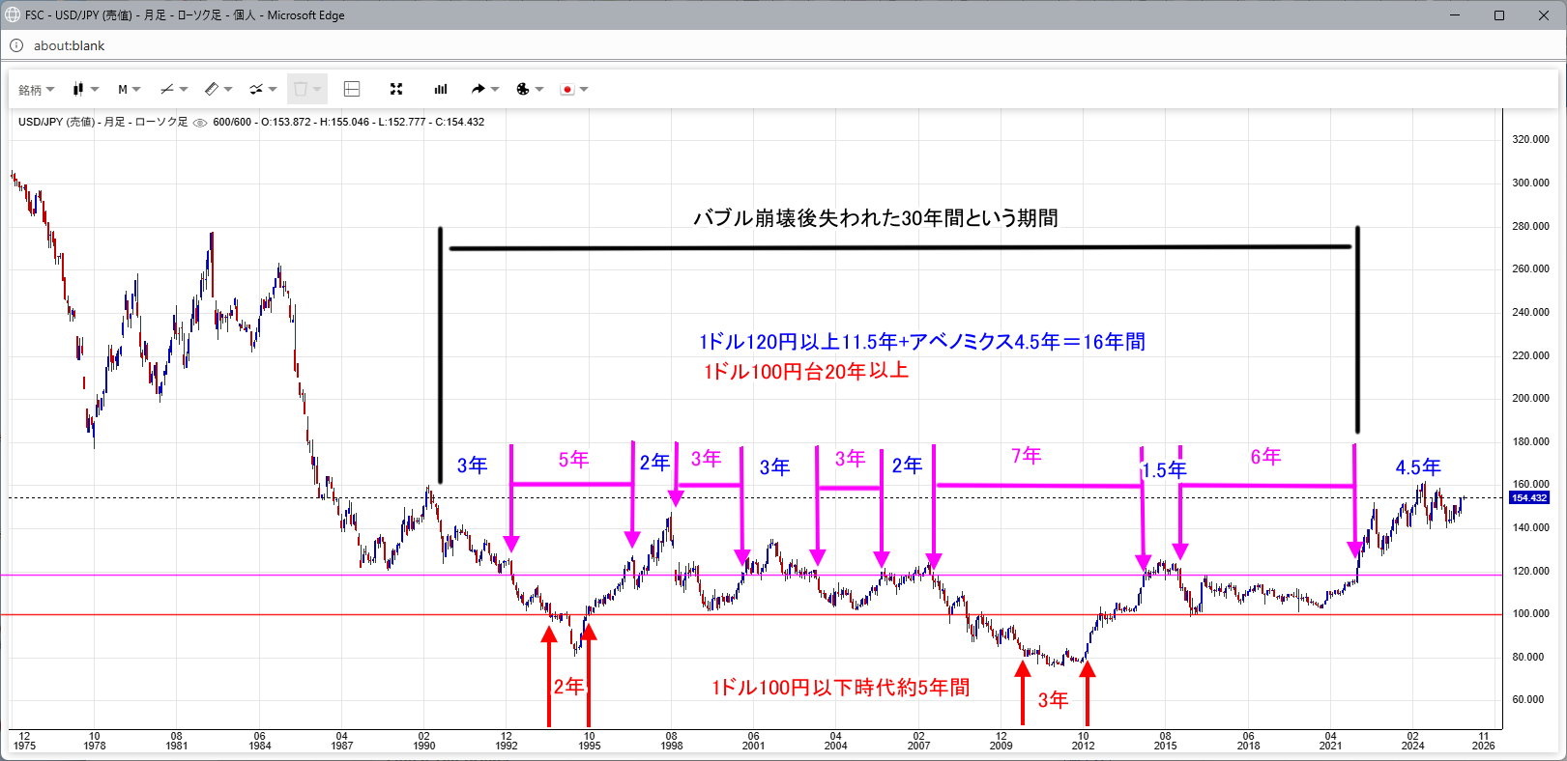Viewport: 1567px width, 761px height.
Task: Click the site info icon in address bar
Action: (16, 45)
